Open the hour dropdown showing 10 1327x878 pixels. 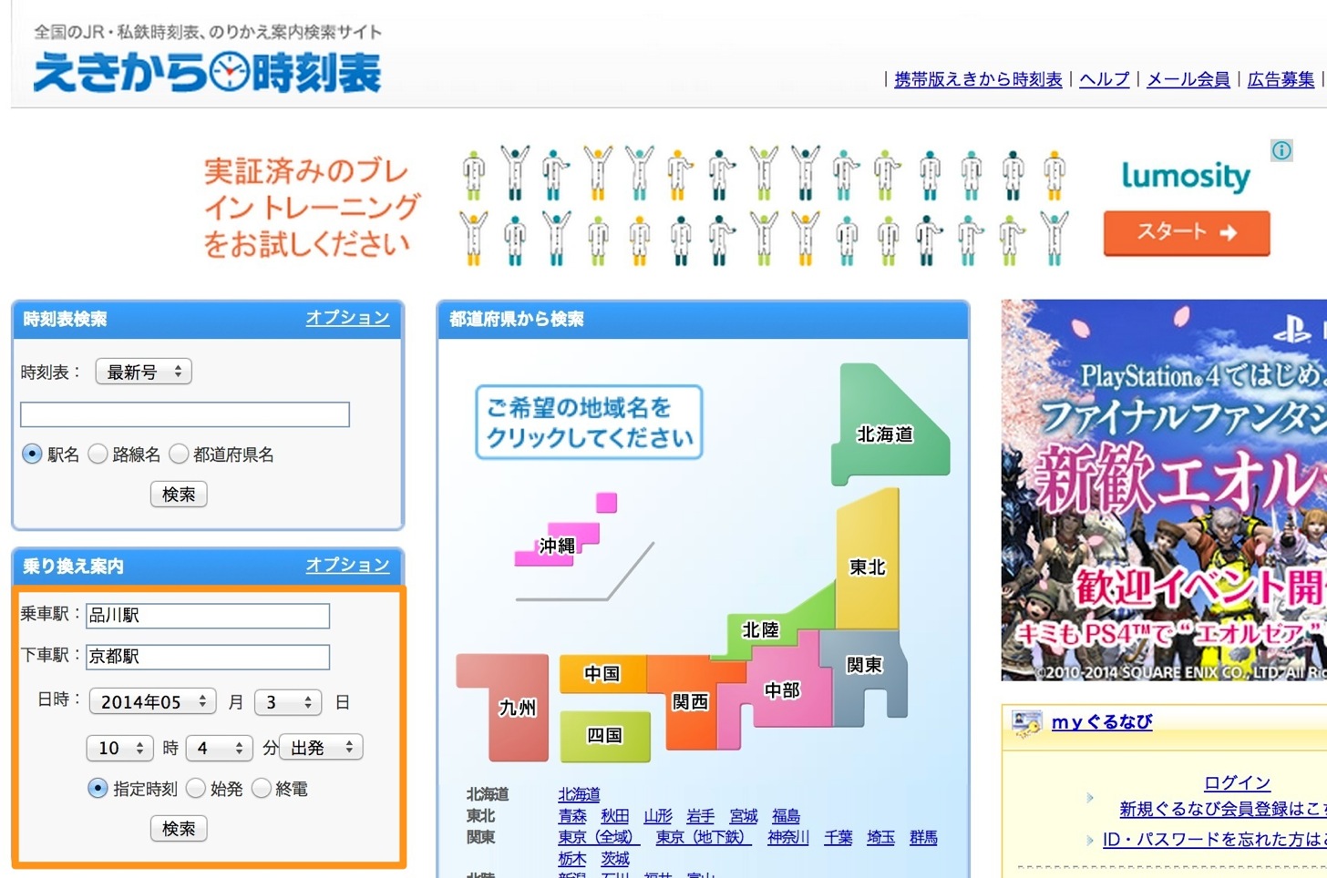120,747
